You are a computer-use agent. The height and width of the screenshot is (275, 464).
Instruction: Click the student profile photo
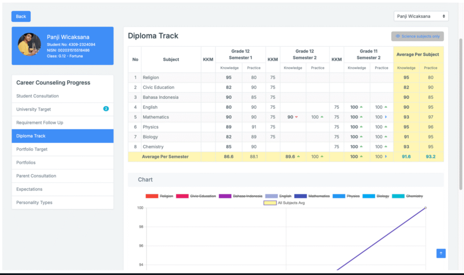pyautogui.click(x=29, y=44)
